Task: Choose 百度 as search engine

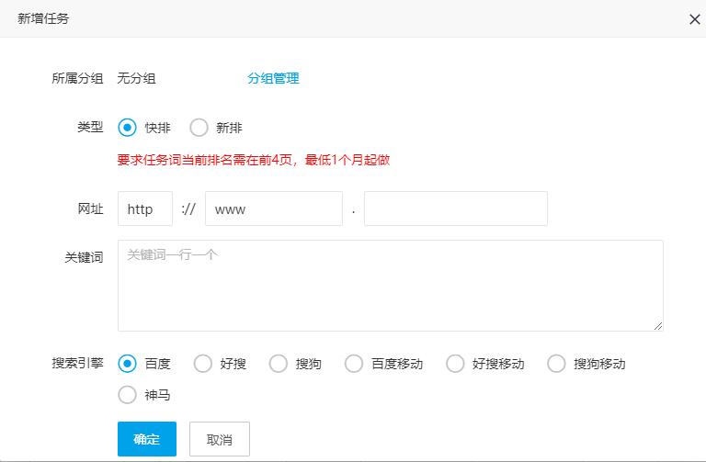Action: pyautogui.click(x=128, y=364)
